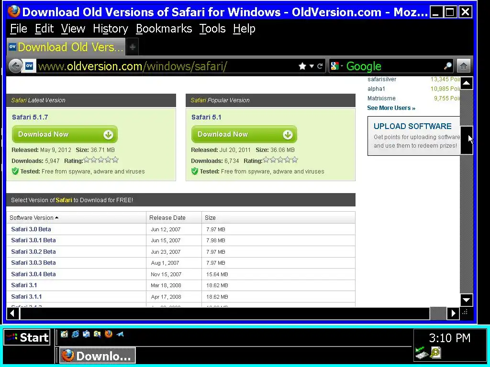
Task: Click the safarisilver user name
Action: point(381,79)
